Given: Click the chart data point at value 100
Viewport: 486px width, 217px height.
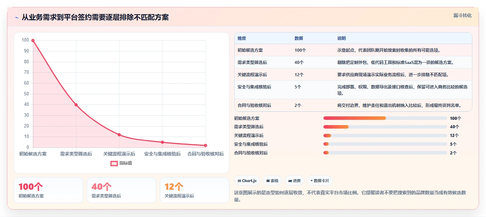Looking at the screenshot, I should [33, 41].
